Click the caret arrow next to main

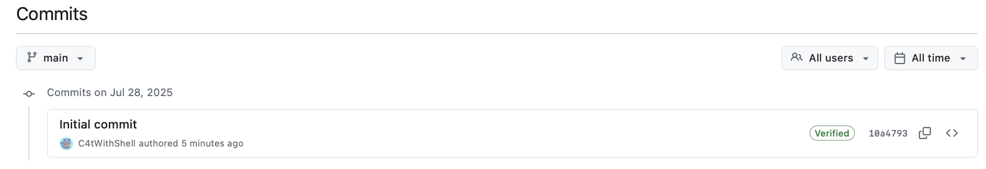click(80, 58)
